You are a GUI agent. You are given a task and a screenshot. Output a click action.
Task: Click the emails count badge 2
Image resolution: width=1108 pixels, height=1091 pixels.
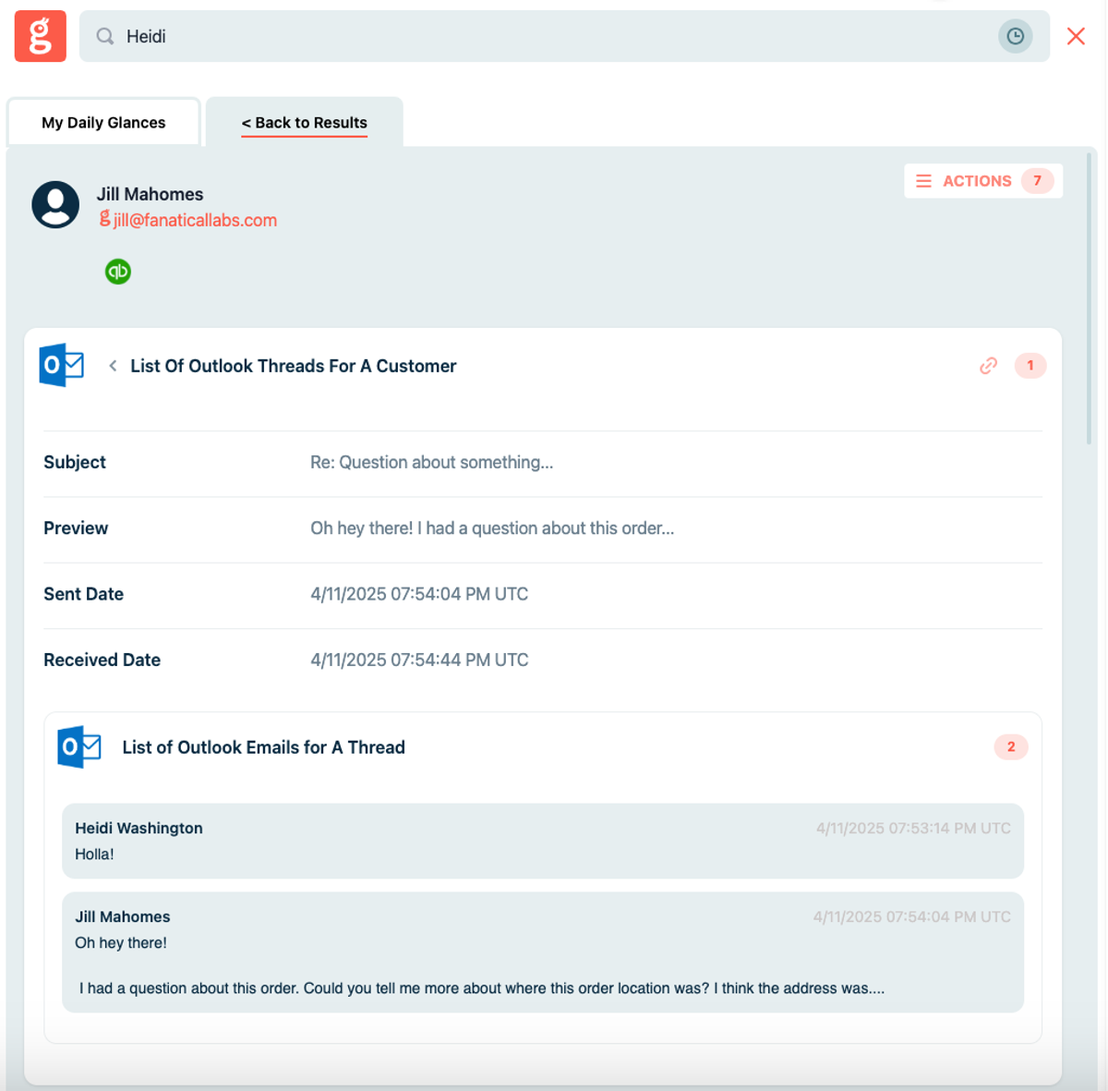pyautogui.click(x=1011, y=746)
